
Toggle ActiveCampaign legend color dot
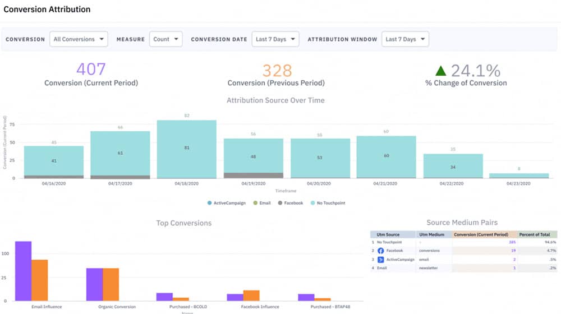pyautogui.click(x=209, y=203)
